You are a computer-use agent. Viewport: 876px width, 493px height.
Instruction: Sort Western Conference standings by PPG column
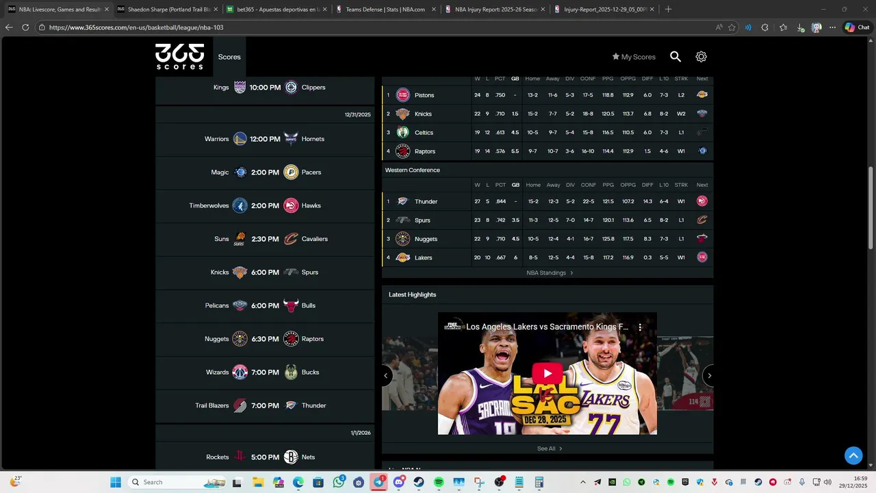tap(608, 185)
